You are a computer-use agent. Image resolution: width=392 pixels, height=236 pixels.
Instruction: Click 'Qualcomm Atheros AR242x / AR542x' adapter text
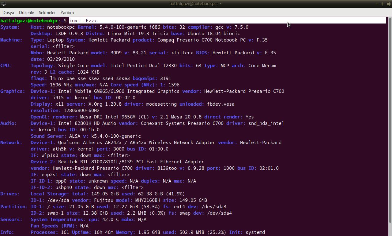102,143
